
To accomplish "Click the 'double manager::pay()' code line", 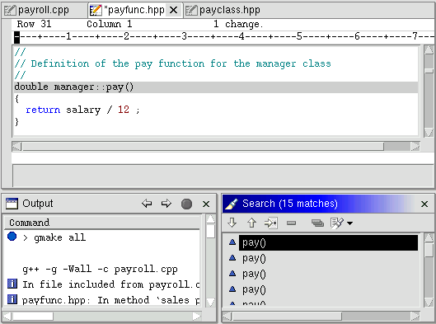I will (x=216, y=87).
